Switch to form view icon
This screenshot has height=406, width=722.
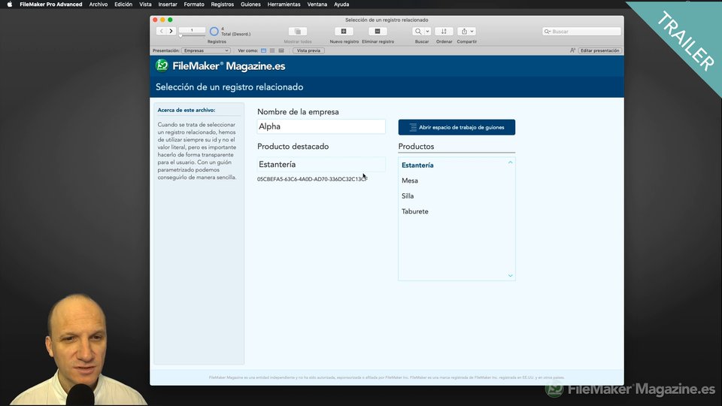(264, 50)
